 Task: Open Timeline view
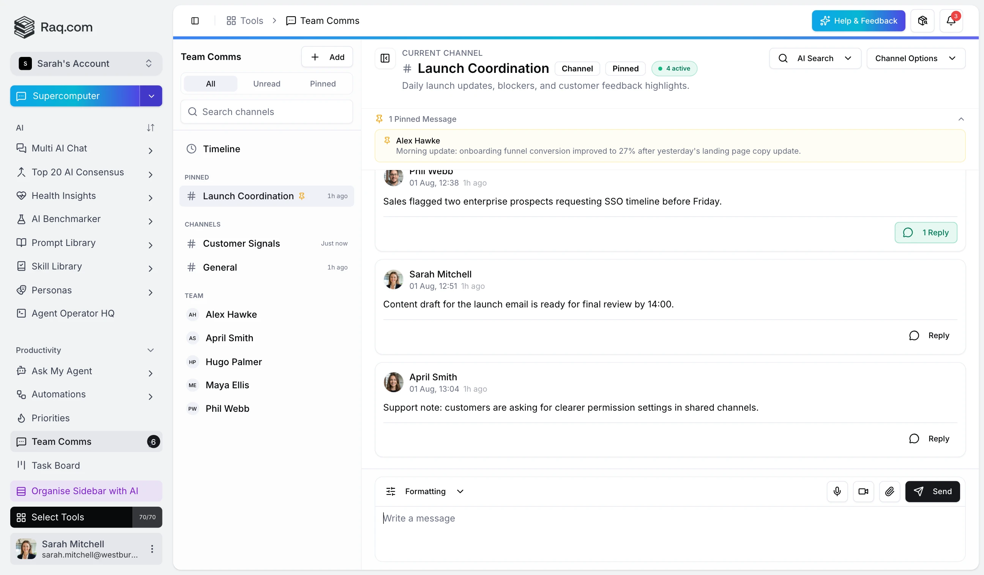coord(267,149)
